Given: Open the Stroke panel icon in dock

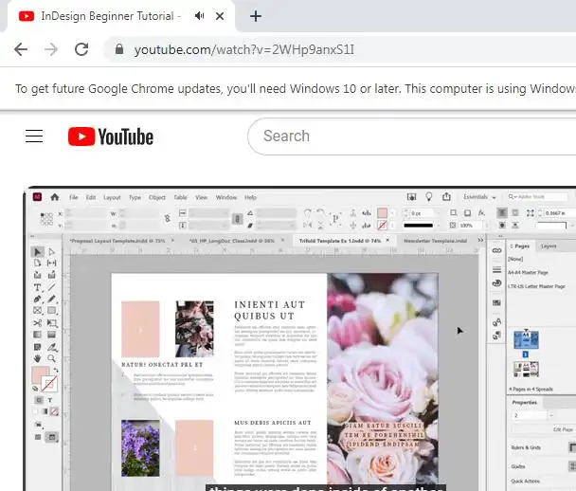Looking at the screenshot, I should 496,270.
